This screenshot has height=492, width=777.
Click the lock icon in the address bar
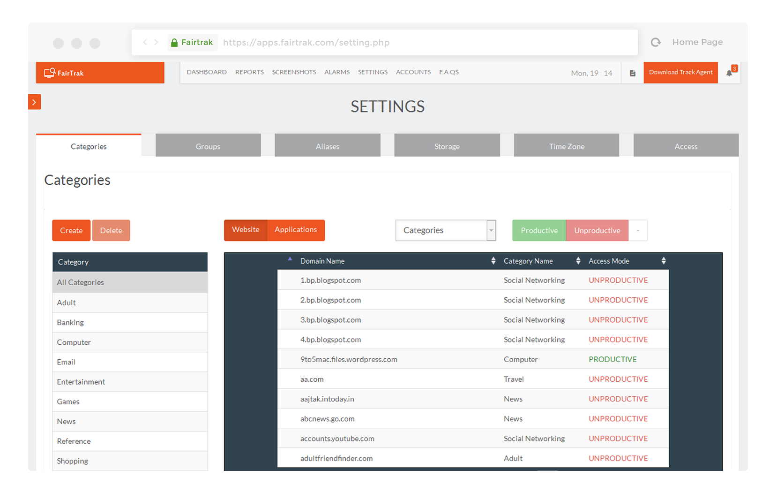(x=174, y=42)
